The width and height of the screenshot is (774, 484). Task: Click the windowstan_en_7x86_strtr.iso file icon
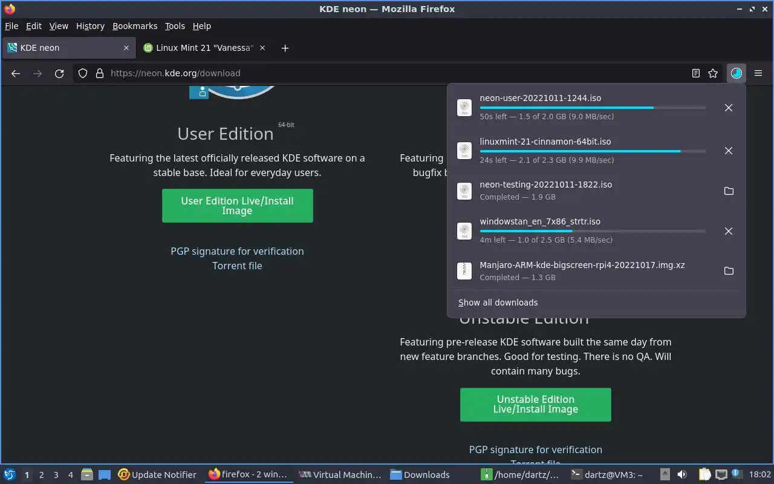[464, 231]
